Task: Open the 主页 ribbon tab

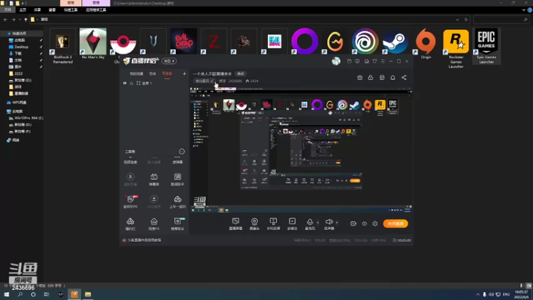Action: click(23, 10)
